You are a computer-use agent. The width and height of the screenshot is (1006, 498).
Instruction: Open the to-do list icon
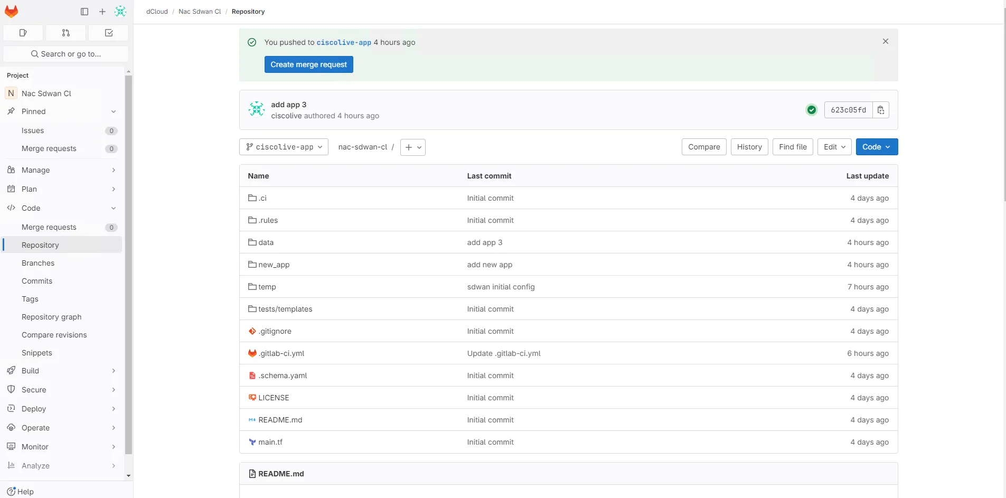109,33
